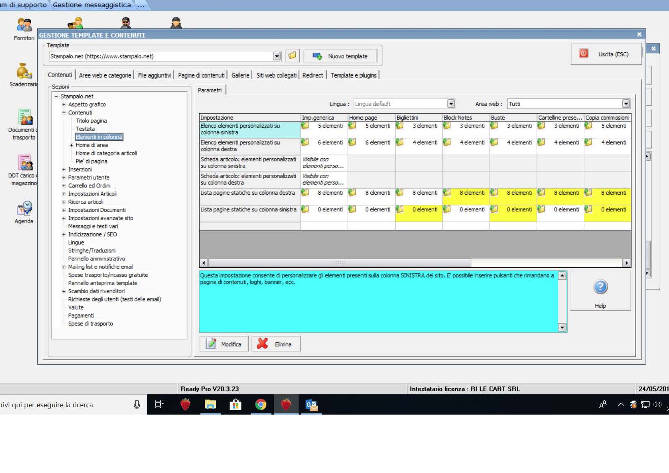Switch to Aree web e categorie tab
The width and height of the screenshot is (669, 473).
(x=105, y=75)
